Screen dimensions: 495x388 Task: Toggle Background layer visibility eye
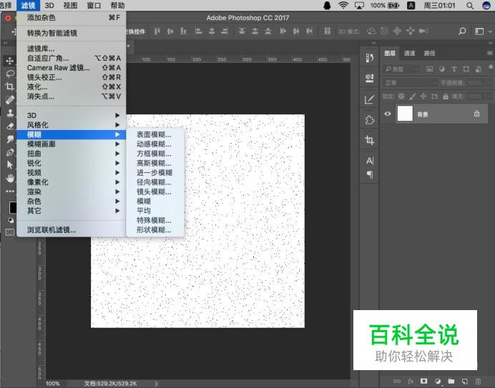tap(388, 114)
